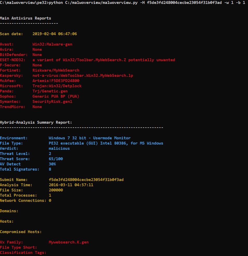
Task: Select ESET-NOD32 Toolbar.MyWebSearch.Z detection text
Action: [104, 60]
